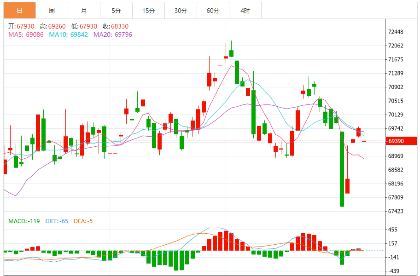Show the 30分 interval chart
The width and height of the screenshot is (420, 276).
coord(181,11)
